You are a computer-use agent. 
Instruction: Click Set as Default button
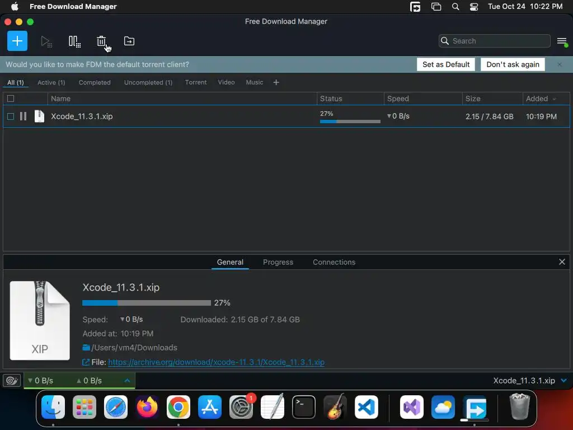446,64
